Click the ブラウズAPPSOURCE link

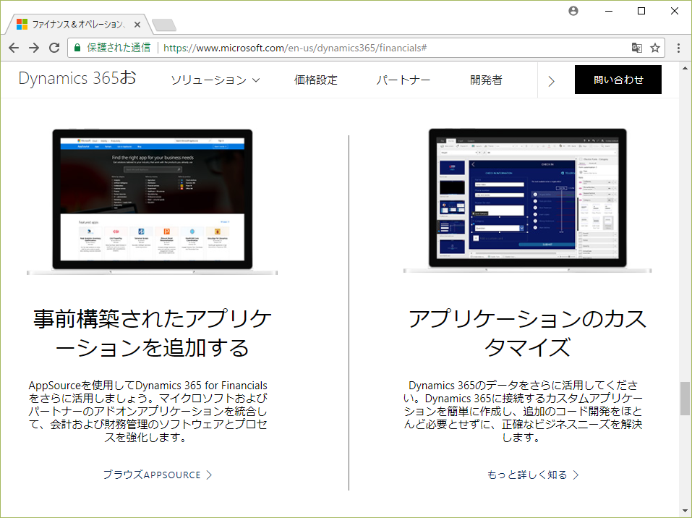tap(158, 475)
